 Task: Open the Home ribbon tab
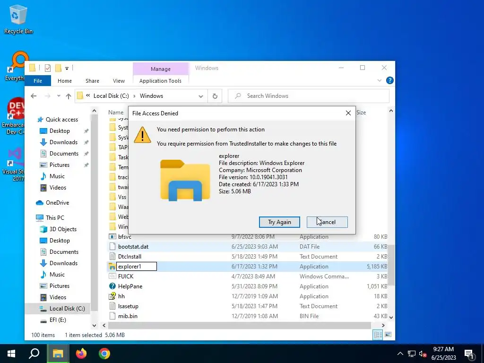click(x=64, y=80)
